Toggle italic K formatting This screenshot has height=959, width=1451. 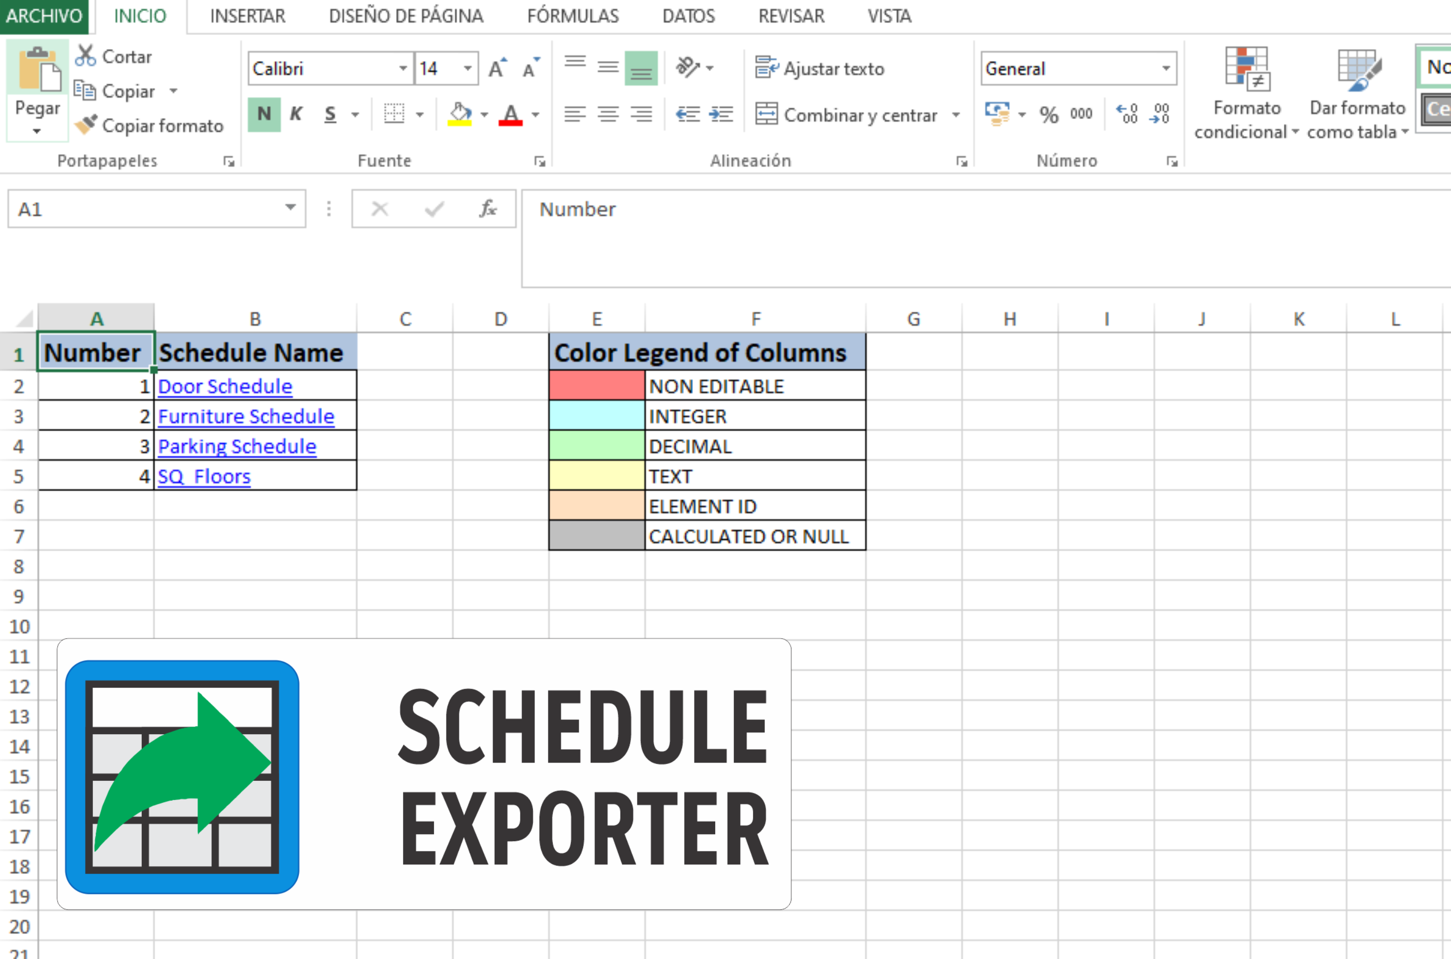click(x=296, y=114)
